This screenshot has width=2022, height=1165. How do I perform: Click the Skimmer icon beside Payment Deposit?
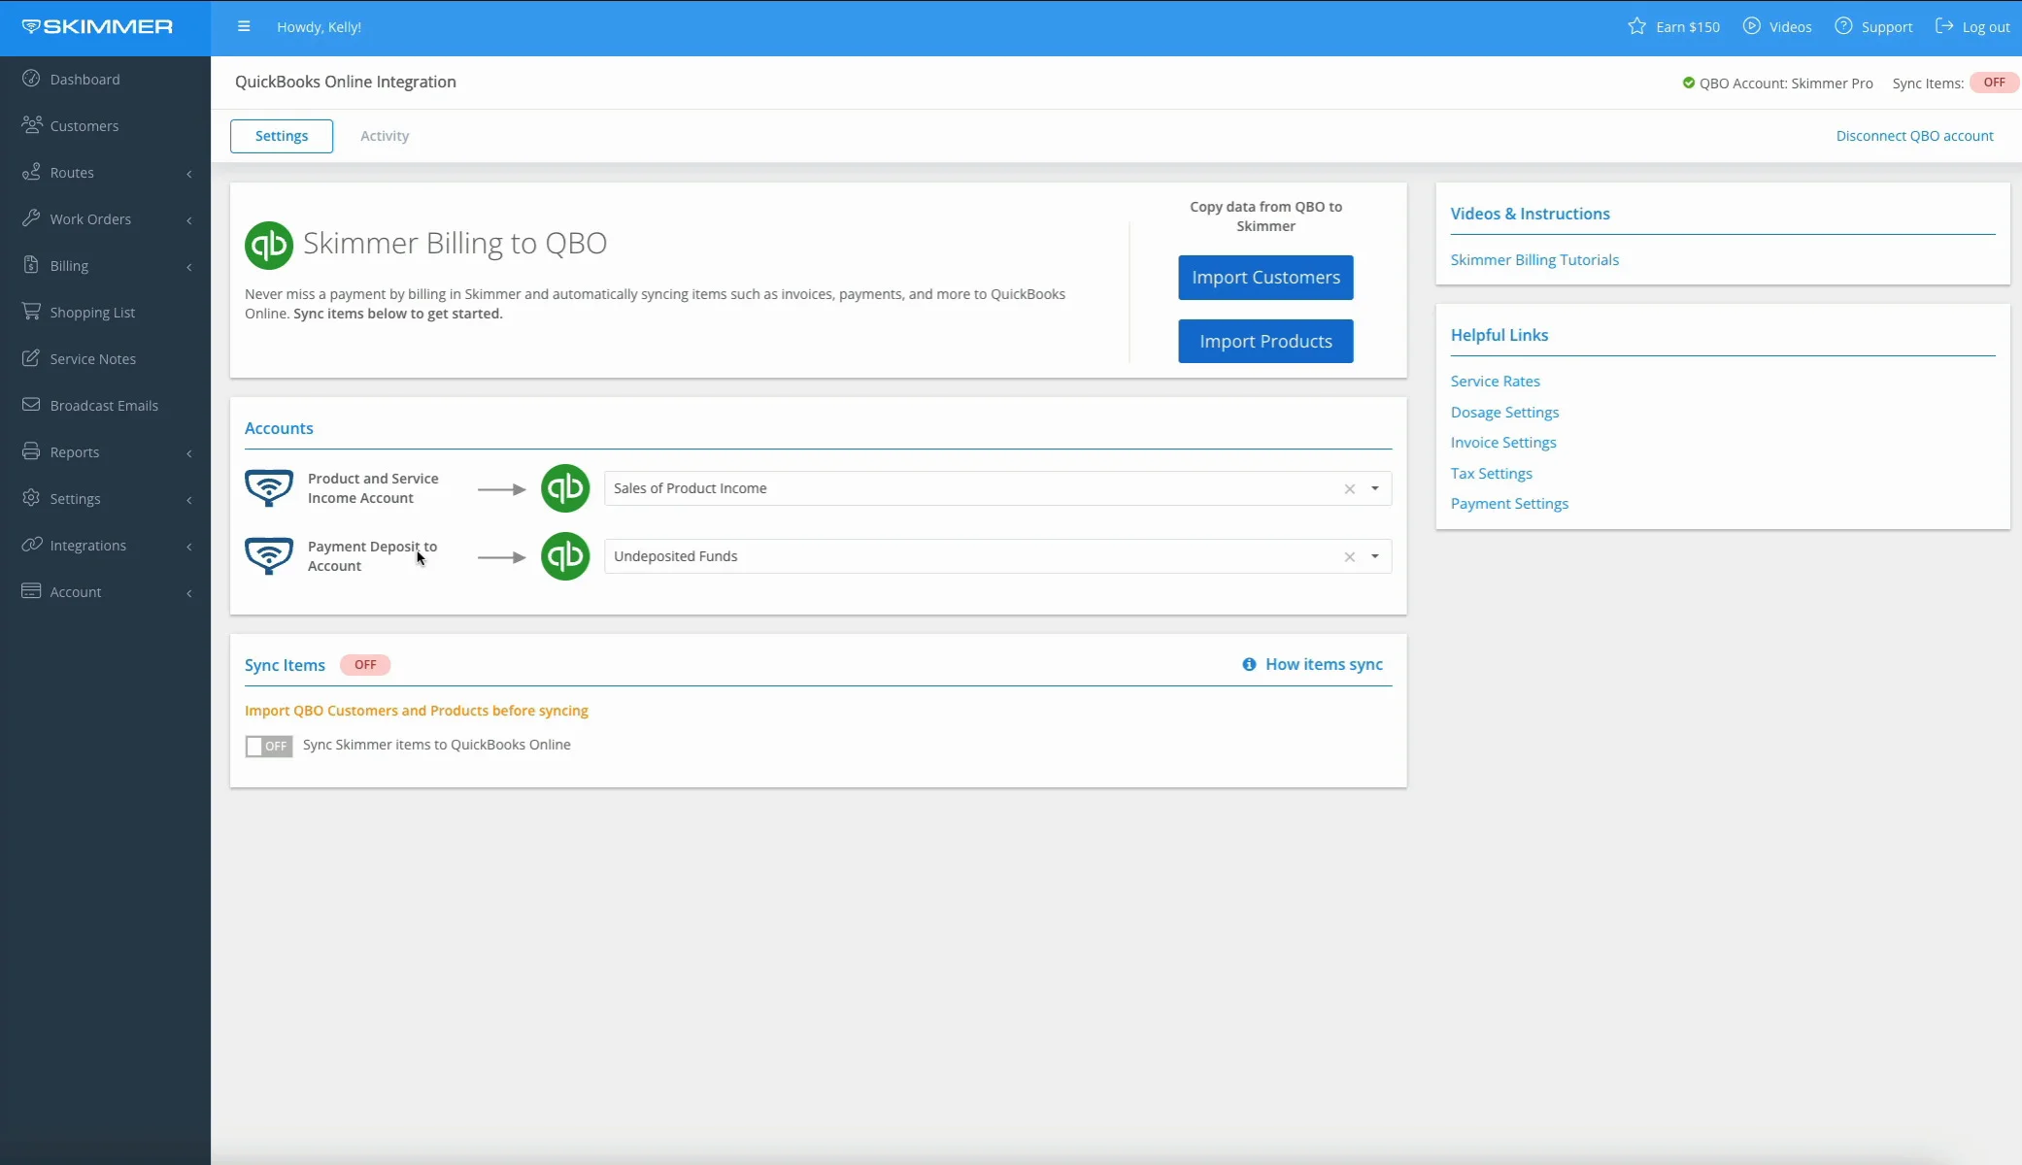pyautogui.click(x=269, y=556)
